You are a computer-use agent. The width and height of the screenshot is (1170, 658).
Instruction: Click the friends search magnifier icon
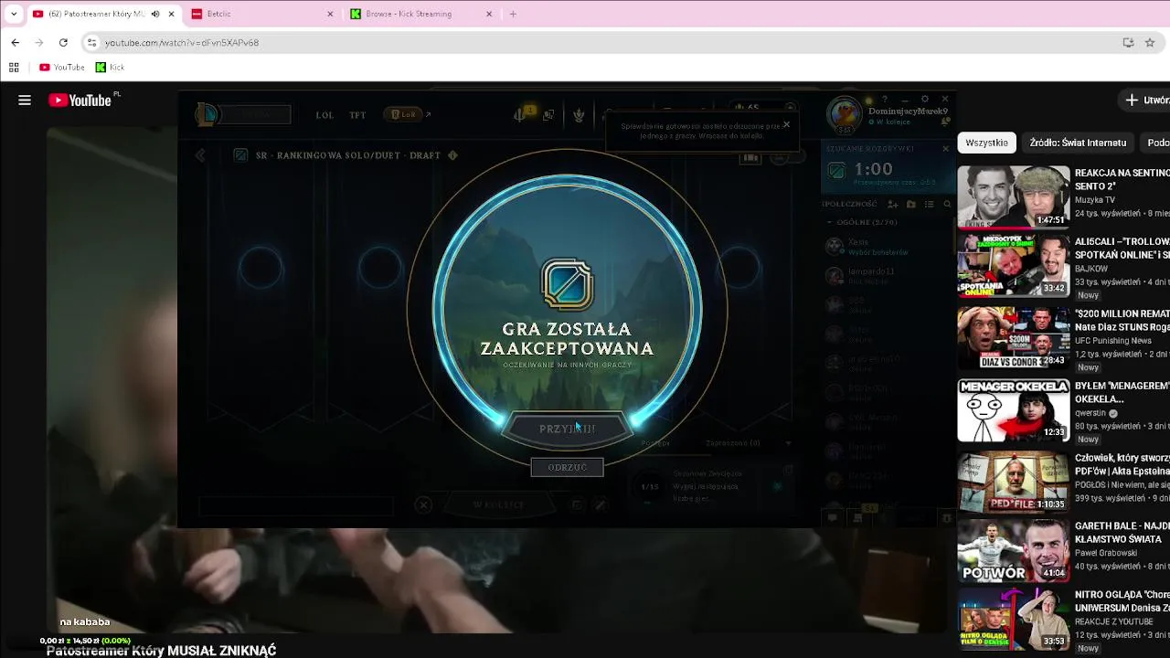(x=947, y=204)
